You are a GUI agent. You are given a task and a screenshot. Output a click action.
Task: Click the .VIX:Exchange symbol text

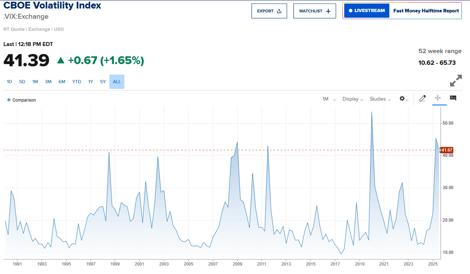point(26,16)
